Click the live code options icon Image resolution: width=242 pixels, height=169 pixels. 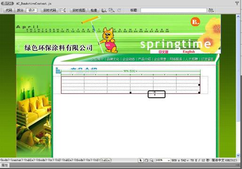point(63,10)
